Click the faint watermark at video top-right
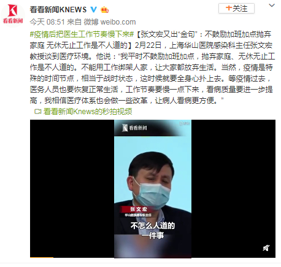 [185, 123]
